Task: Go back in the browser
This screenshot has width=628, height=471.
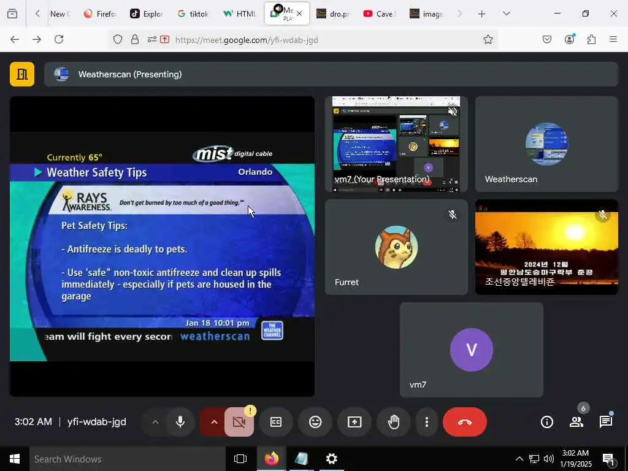Action: 15,39
